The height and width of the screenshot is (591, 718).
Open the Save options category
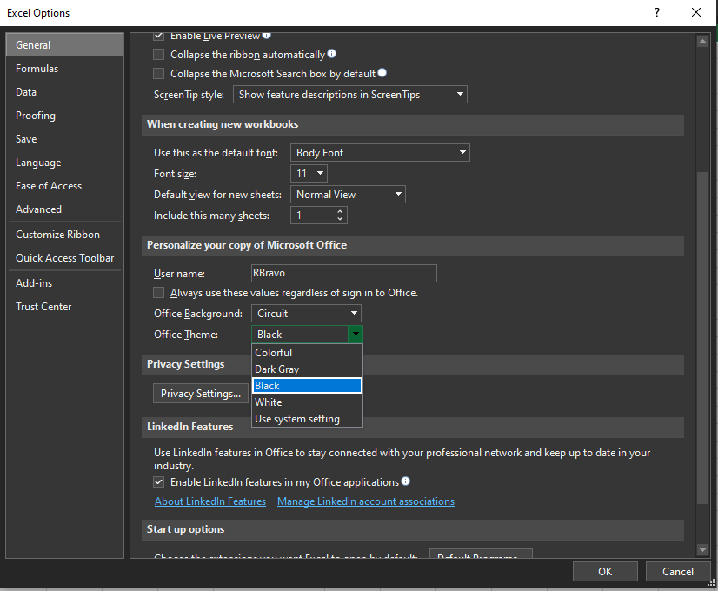point(64,139)
